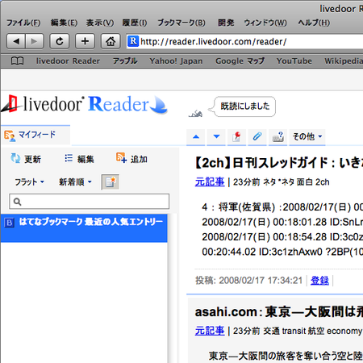Open the ヘルプ(H) menu

(x=314, y=23)
